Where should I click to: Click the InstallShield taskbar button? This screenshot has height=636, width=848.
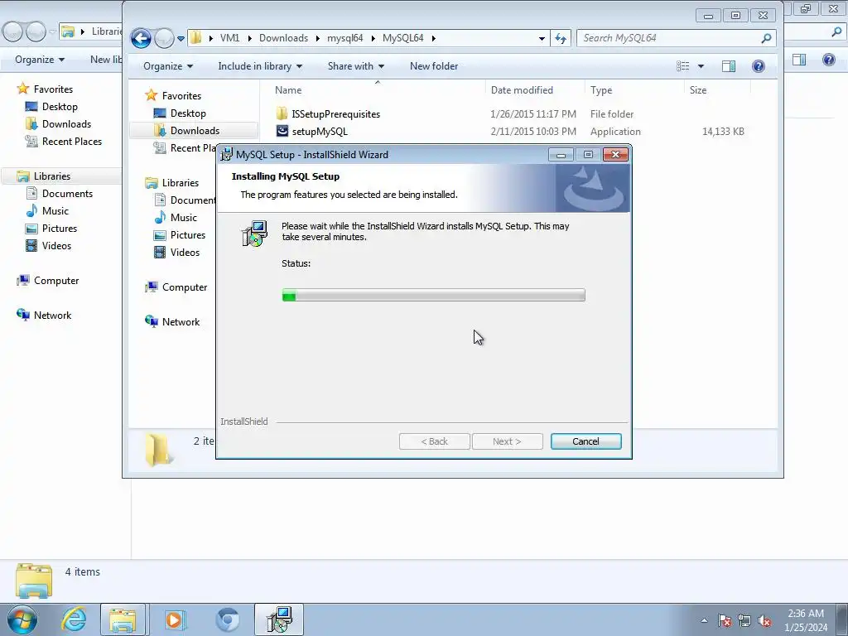(x=279, y=619)
